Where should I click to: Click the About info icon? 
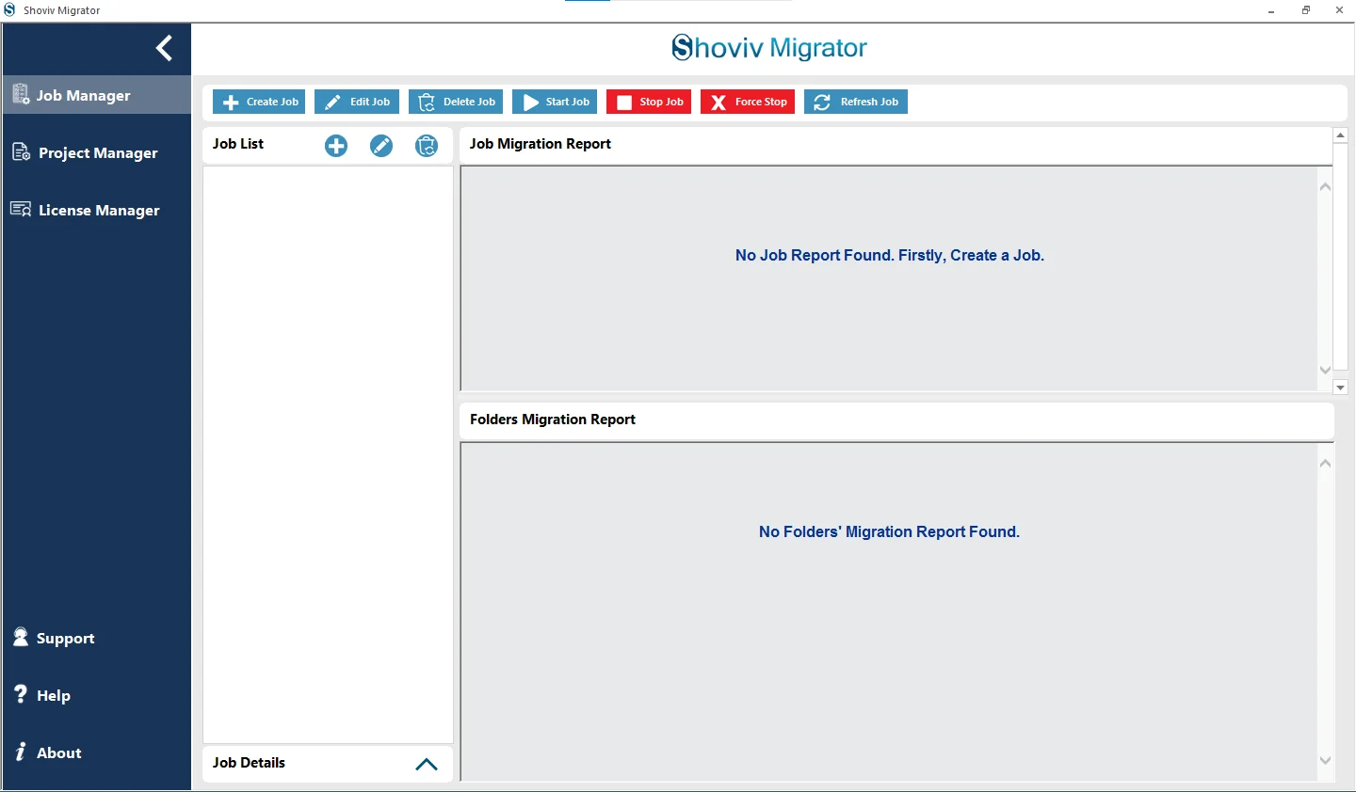pos(21,752)
